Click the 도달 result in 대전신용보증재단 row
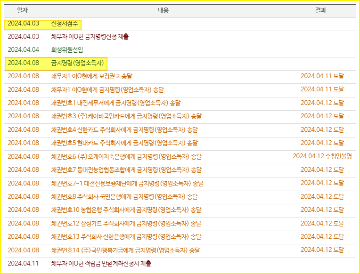 coord(322,183)
